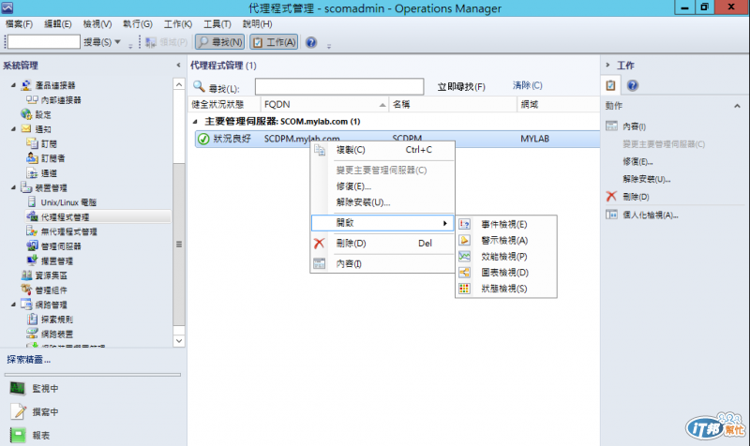750x446 pixels.
Task: Click the 尋找(N) find toolbar button
Action: (220, 42)
